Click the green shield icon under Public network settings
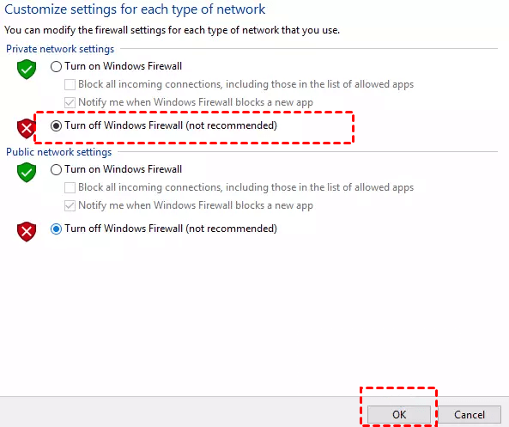509x427 pixels. pyautogui.click(x=27, y=173)
